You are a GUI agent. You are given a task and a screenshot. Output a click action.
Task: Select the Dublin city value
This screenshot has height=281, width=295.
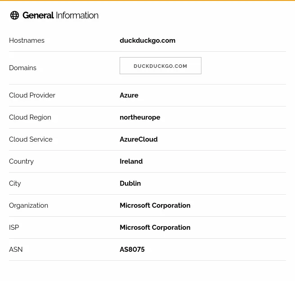coord(130,183)
